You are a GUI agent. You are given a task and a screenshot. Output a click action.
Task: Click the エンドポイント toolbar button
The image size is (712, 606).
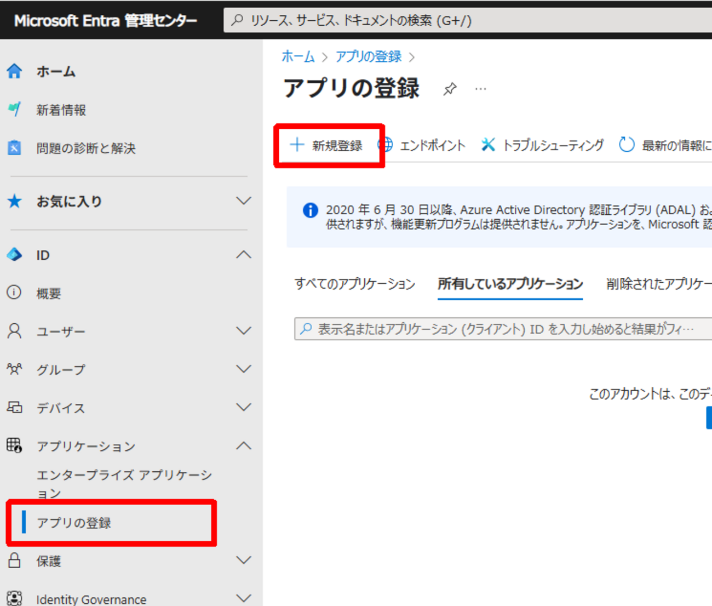tap(422, 145)
